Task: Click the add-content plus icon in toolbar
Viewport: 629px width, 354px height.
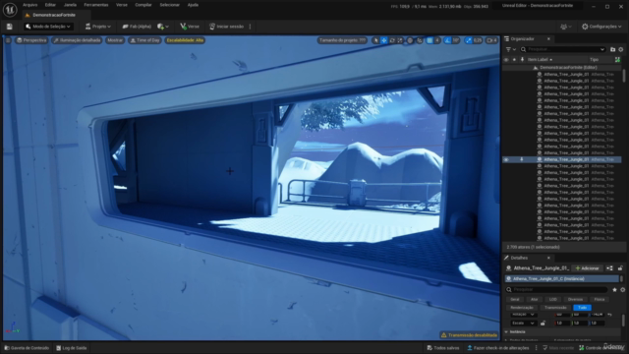Action: pos(162,27)
